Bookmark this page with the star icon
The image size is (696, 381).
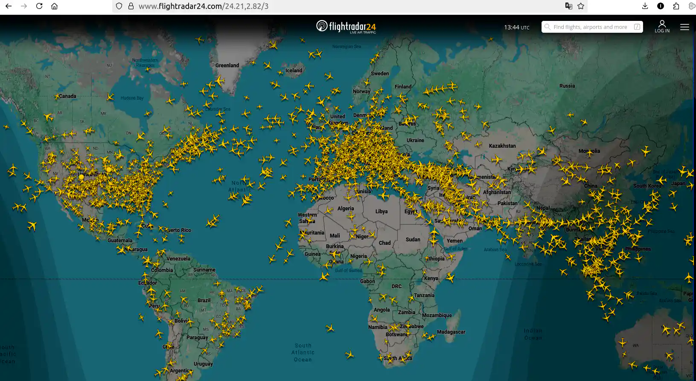tap(581, 6)
